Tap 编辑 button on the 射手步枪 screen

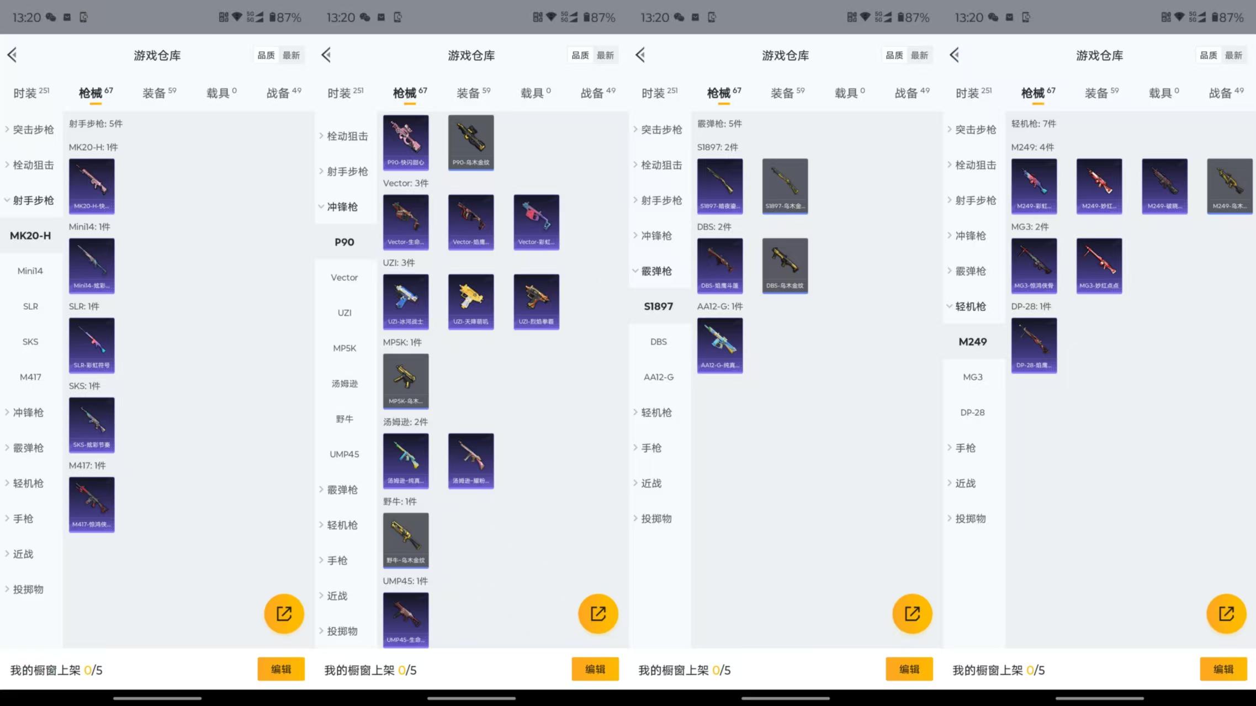coord(281,669)
